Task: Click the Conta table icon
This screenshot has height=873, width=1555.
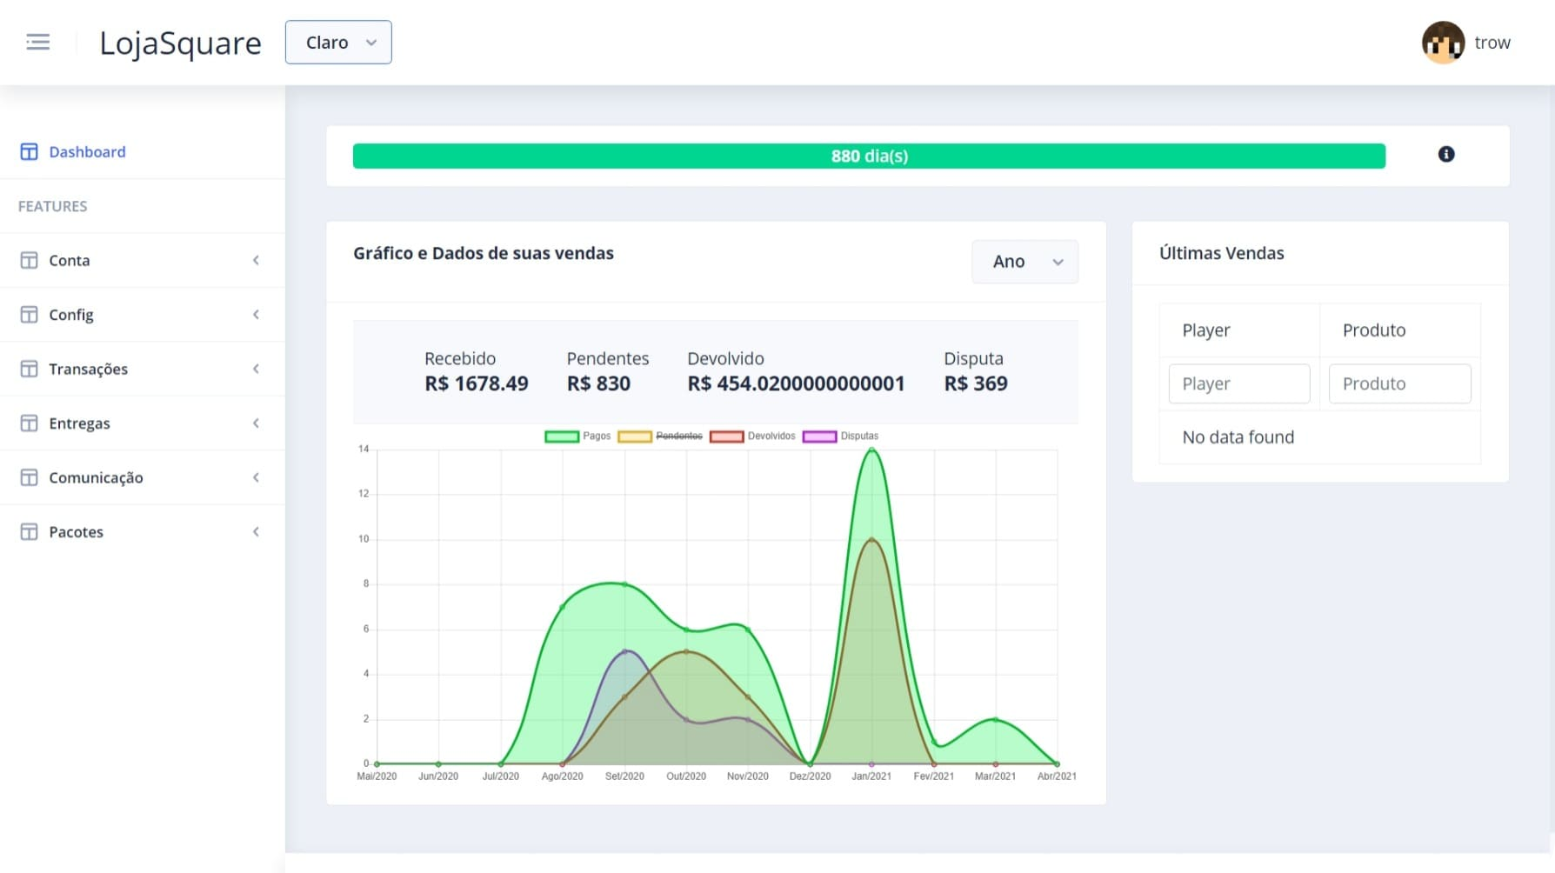Action: click(29, 260)
